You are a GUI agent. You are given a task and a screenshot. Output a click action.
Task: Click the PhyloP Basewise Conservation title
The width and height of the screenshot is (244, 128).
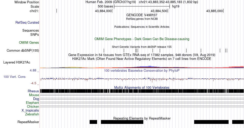[x=142, y=70]
